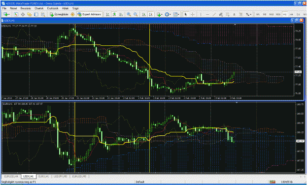Viewport: 308px width, 185px height.
Task: Switch to M5 timeframe
Action: click(265, 14)
